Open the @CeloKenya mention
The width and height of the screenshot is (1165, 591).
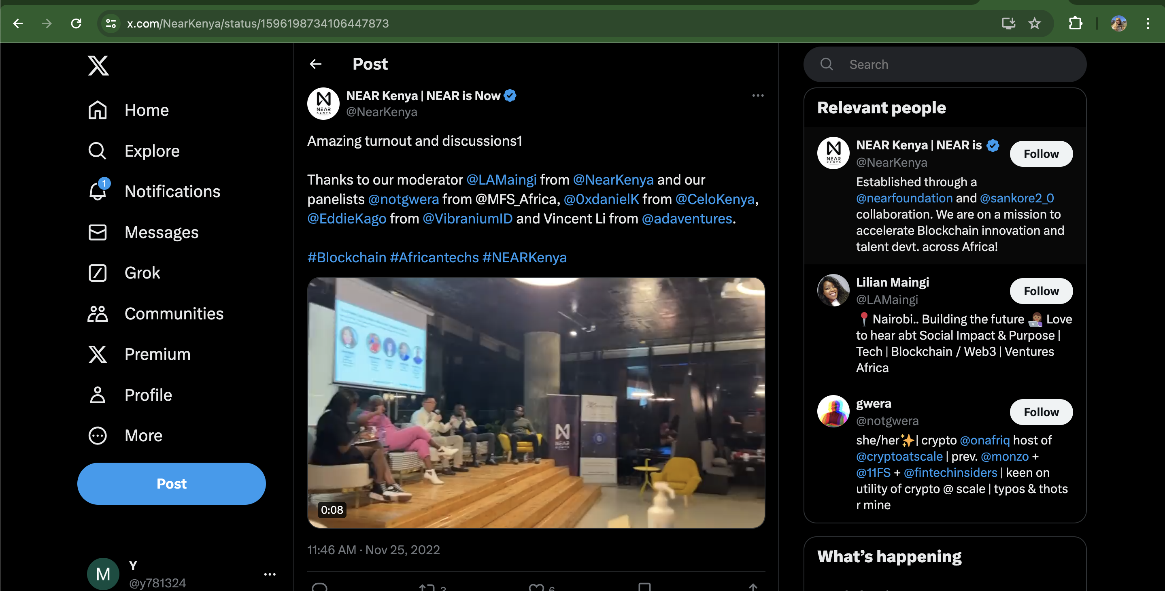(x=715, y=200)
